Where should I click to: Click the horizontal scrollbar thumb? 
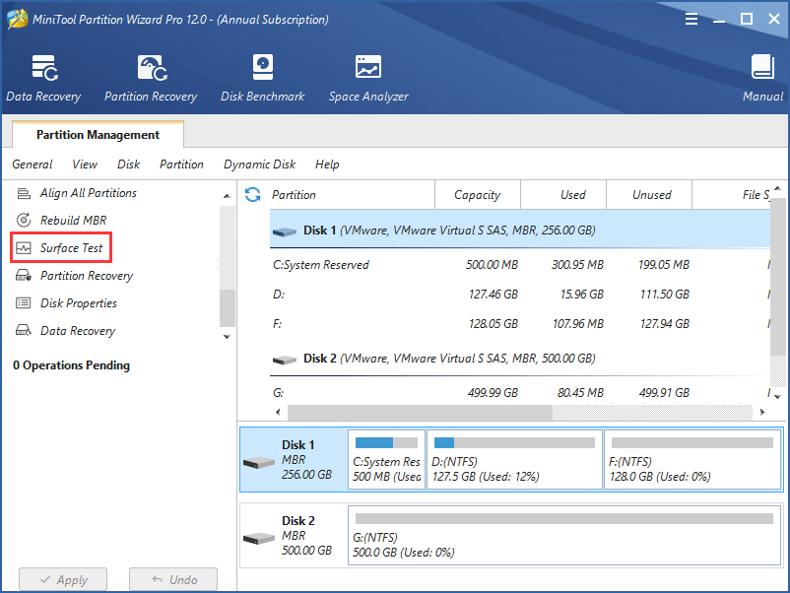(x=421, y=412)
